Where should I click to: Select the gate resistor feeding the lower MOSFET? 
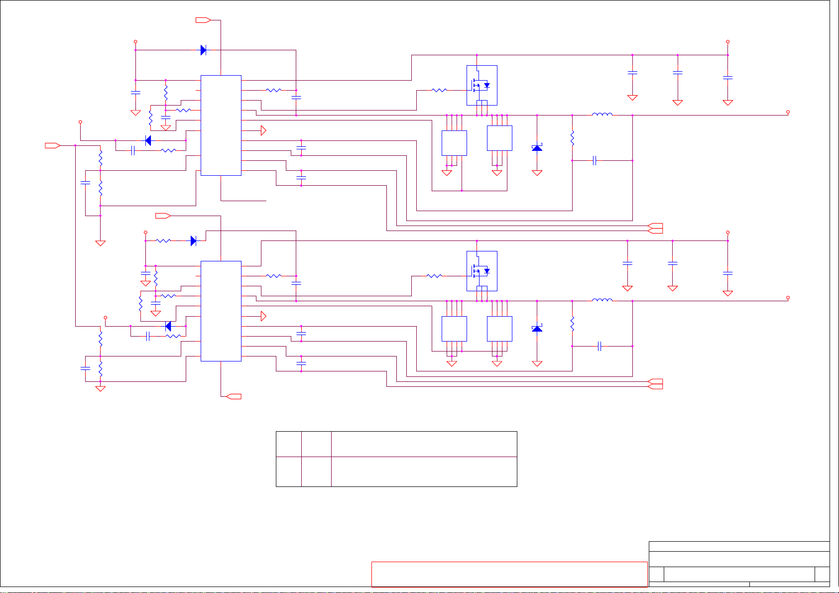434,276
